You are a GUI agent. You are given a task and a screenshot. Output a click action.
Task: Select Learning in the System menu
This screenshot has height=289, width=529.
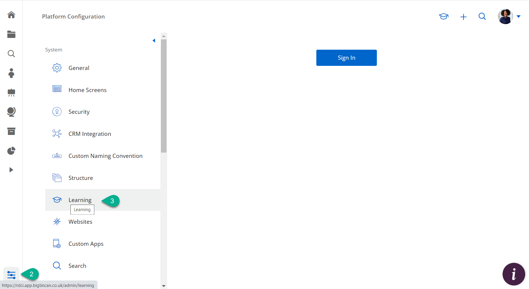pos(103,200)
